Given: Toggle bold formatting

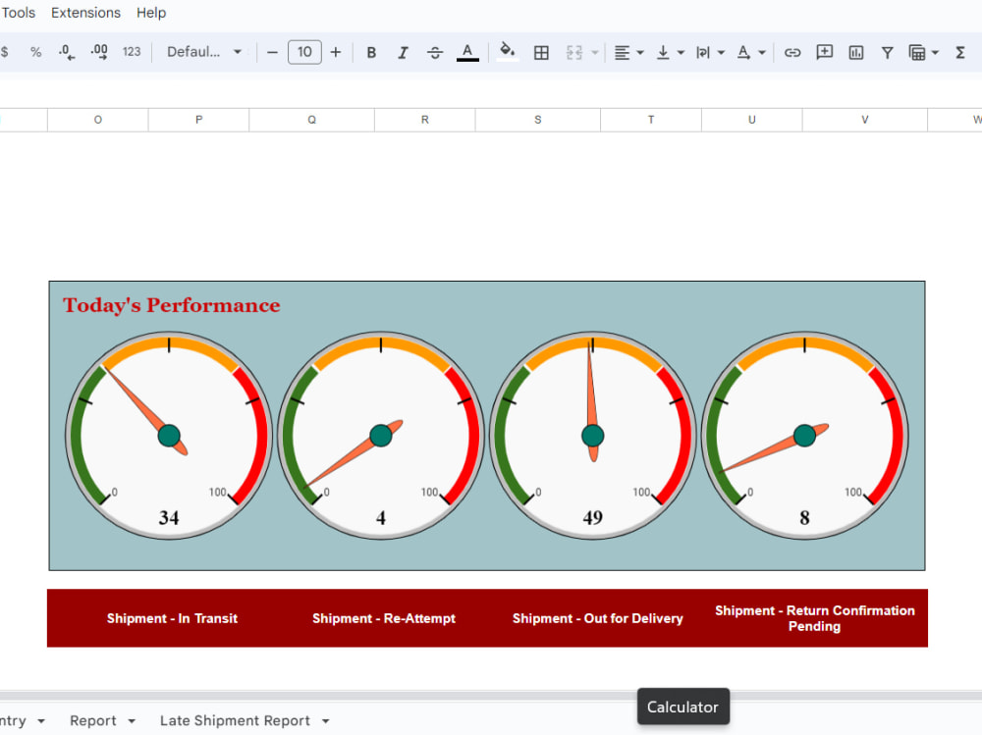Looking at the screenshot, I should pyautogui.click(x=371, y=53).
